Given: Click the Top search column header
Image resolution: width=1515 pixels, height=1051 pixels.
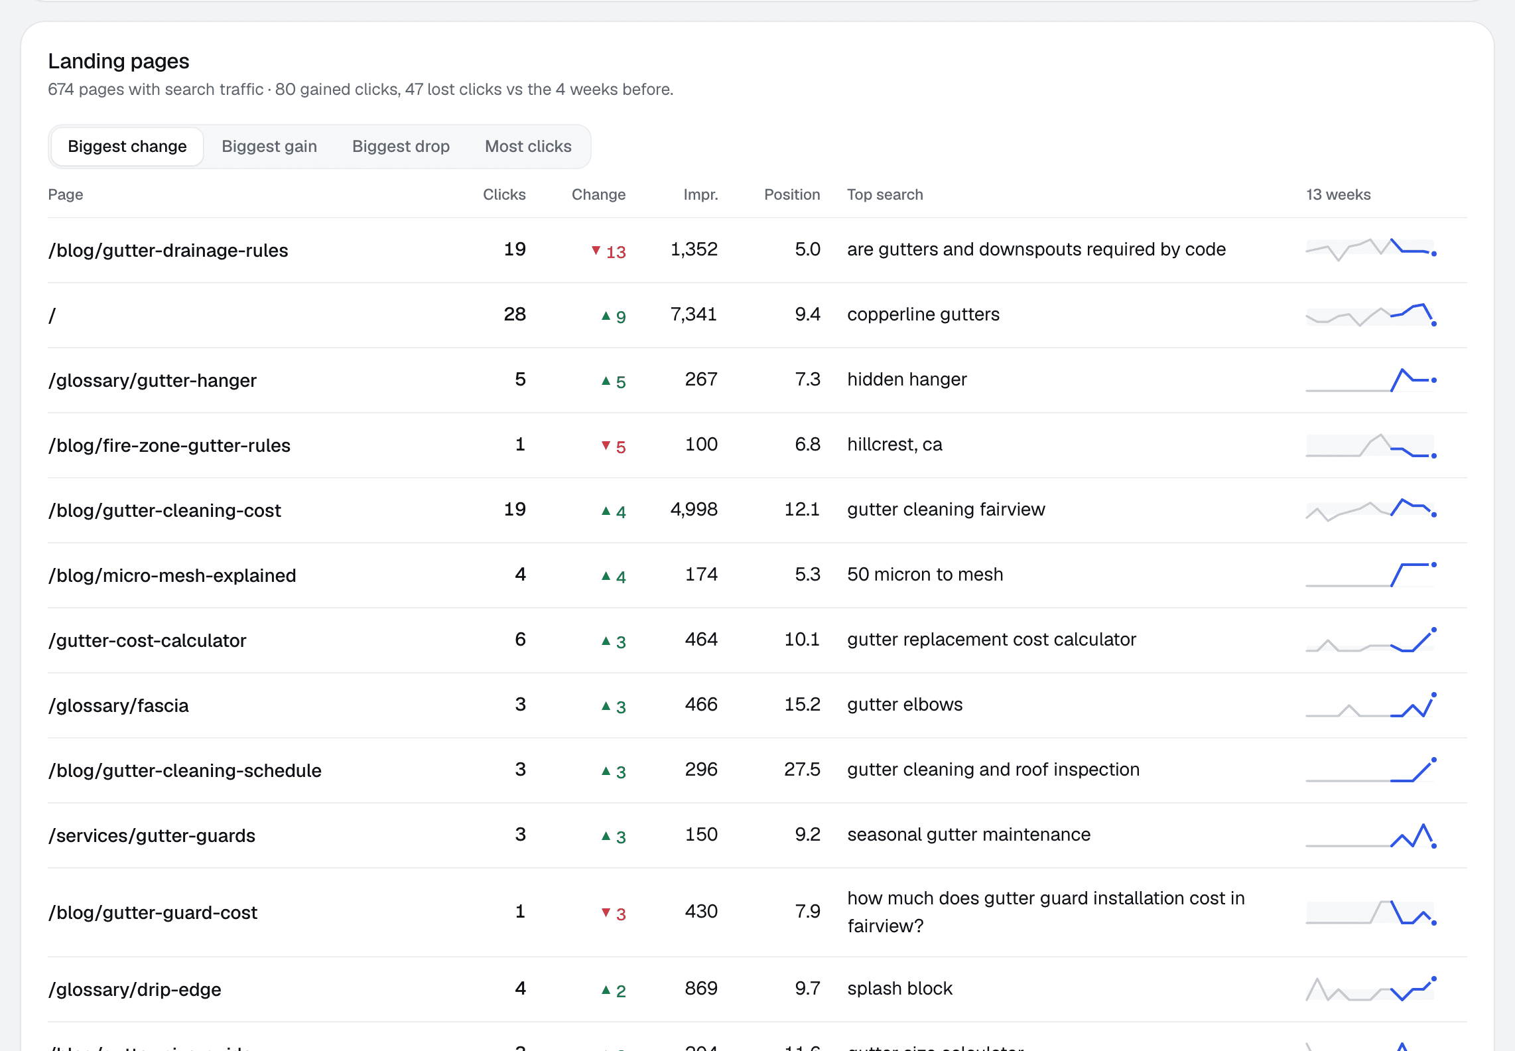Looking at the screenshot, I should [x=885, y=194].
